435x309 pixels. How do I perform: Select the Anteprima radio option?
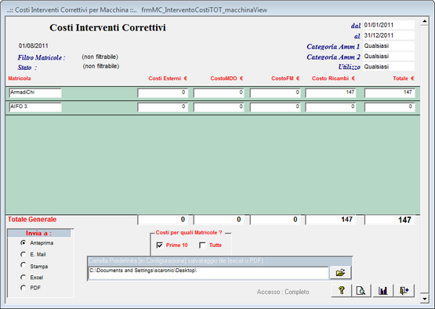[23, 243]
